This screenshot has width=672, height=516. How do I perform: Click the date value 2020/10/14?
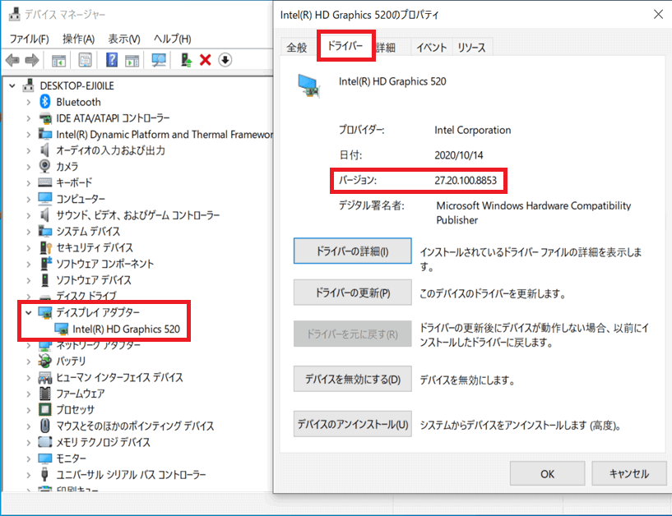tap(459, 155)
